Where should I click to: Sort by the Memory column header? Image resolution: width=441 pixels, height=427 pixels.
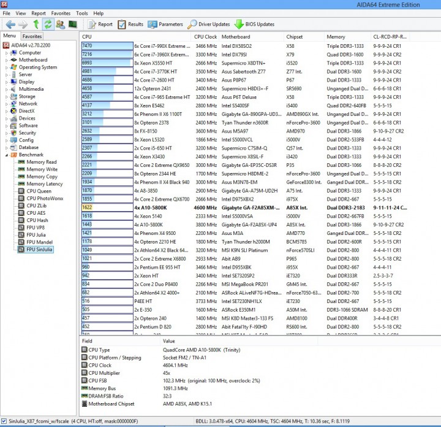pos(348,37)
